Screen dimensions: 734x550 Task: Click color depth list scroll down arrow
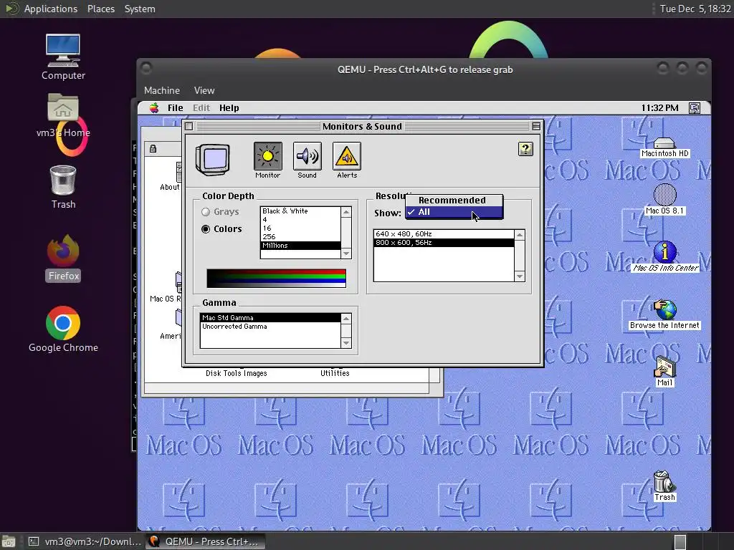(x=346, y=254)
